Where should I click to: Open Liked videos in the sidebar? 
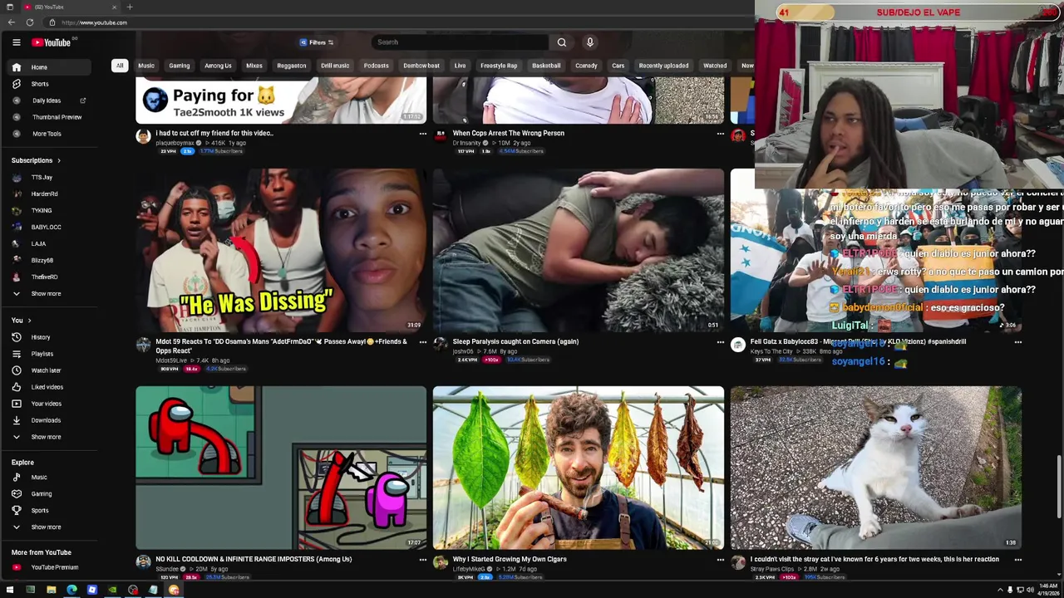pyautogui.click(x=50, y=387)
